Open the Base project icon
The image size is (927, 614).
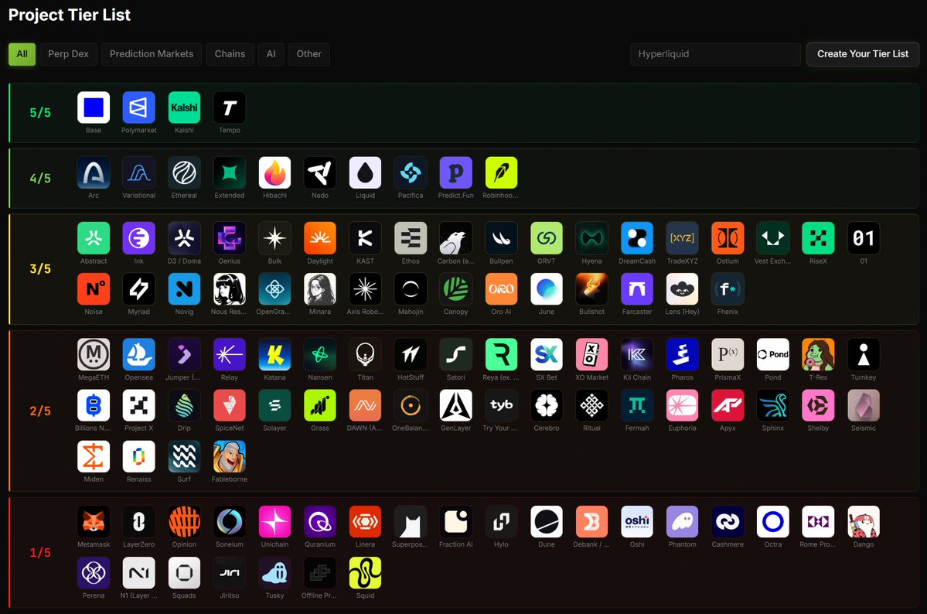point(94,107)
